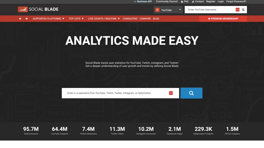Open the FAQ link

pyautogui.click(x=186, y=2)
